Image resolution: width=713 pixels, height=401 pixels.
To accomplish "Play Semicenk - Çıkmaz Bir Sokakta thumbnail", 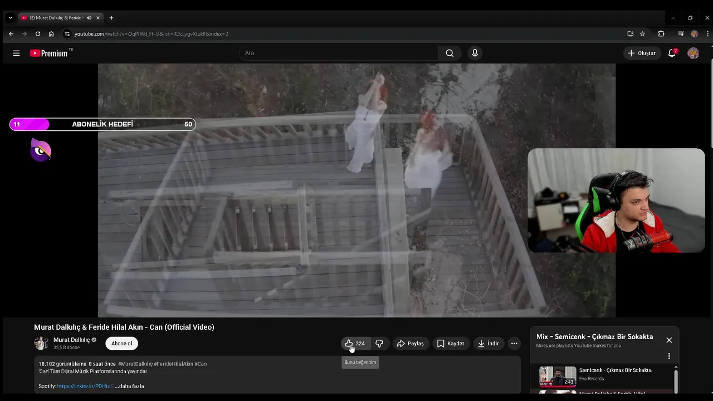I will pos(558,376).
